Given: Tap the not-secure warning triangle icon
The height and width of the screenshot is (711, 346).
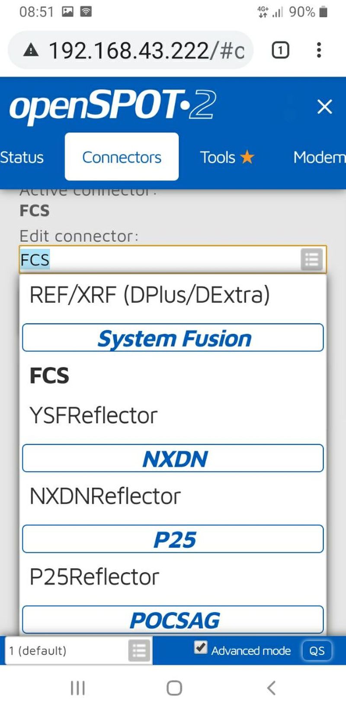Looking at the screenshot, I should (31, 51).
